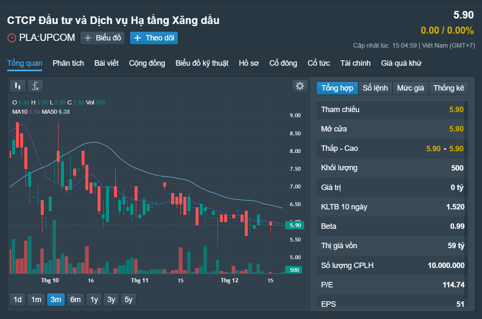
Task: Open the Biểu đồ kỹ thuật tab
Action: click(x=202, y=63)
